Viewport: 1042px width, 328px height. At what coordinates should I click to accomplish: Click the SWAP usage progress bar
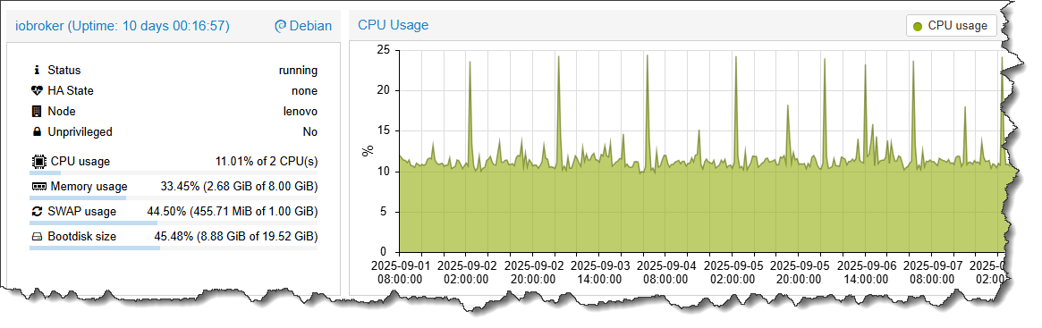tap(174, 223)
